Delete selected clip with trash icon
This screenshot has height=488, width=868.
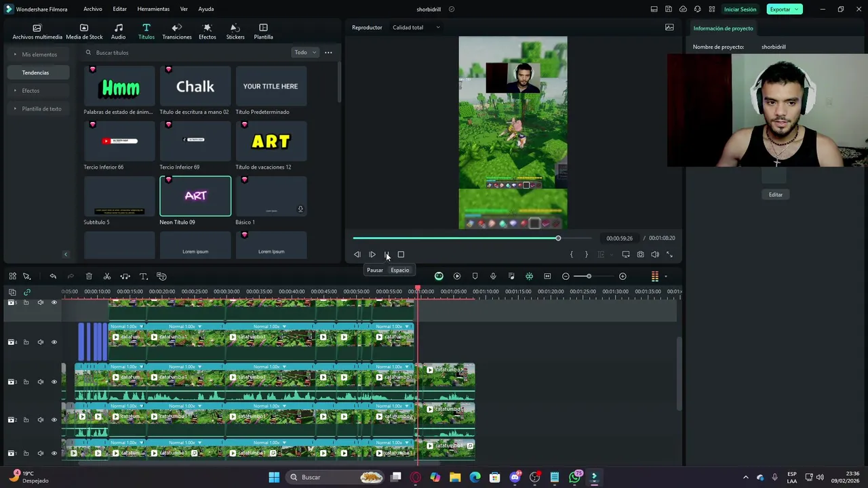click(x=89, y=277)
